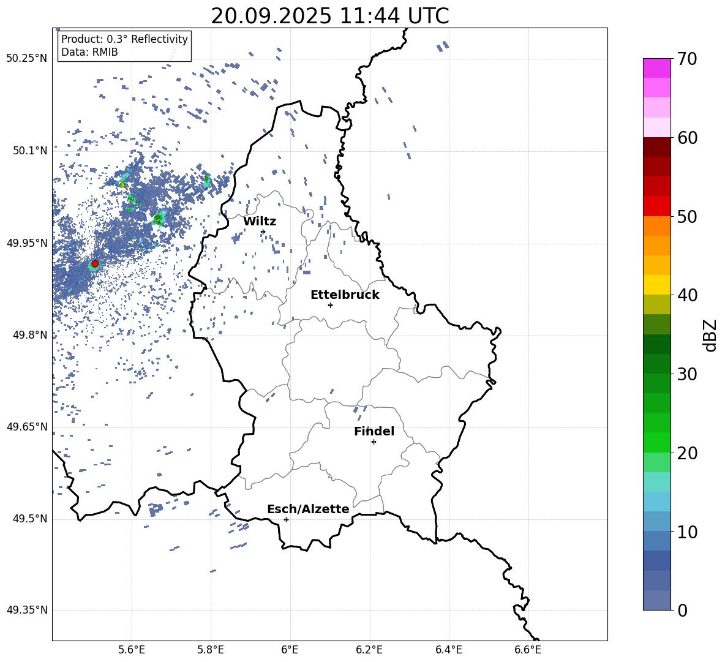This screenshot has height=662, width=725.
Task: Click the Findel station cross marker
Action: tap(374, 442)
